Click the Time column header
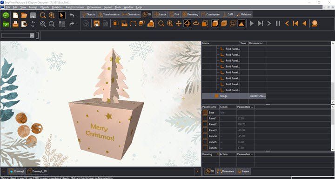Image resolution: width=335 pixels, height=179 pixels. 244,43
